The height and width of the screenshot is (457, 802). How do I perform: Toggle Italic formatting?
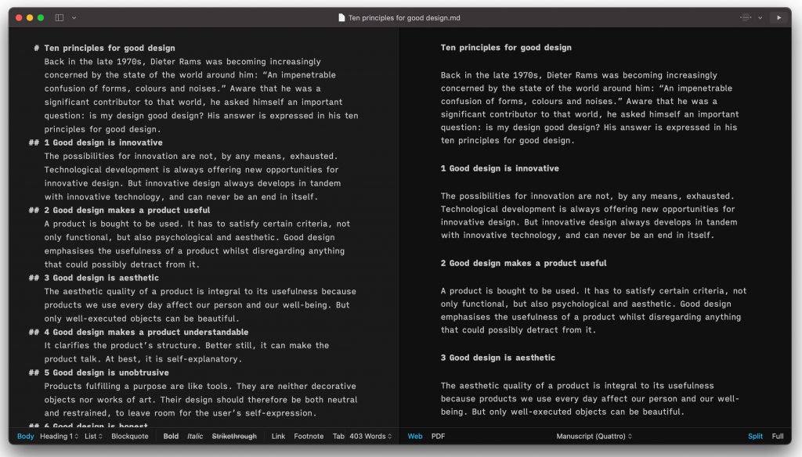click(195, 436)
